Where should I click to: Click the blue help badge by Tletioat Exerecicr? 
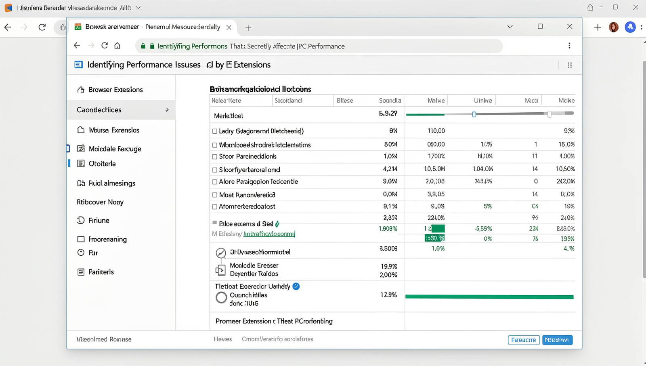(296, 286)
